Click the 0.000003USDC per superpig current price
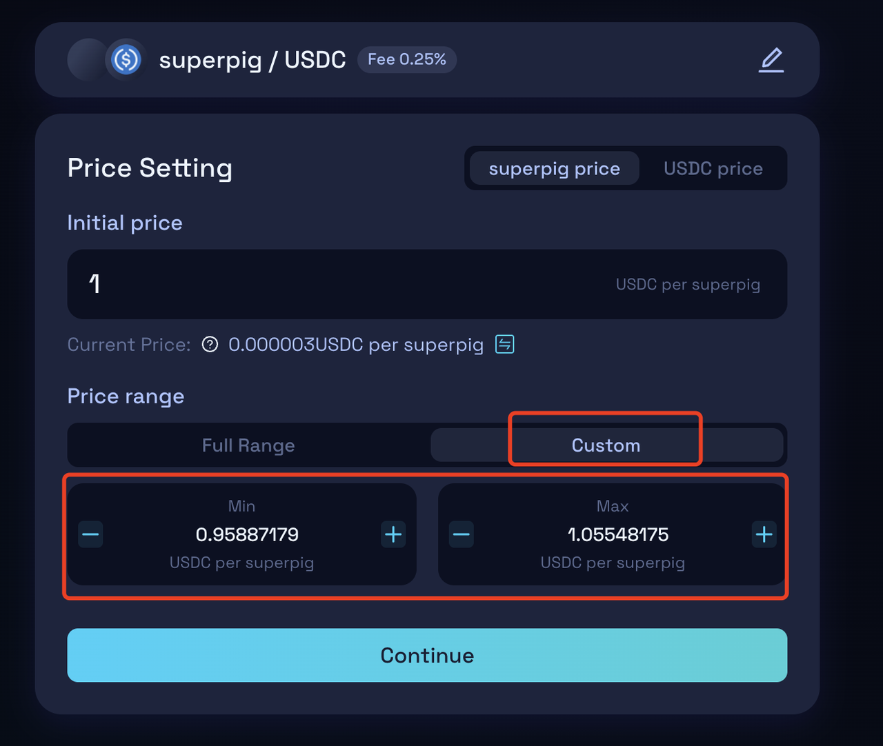The width and height of the screenshot is (883, 746). pyautogui.click(x=356, y=344)
